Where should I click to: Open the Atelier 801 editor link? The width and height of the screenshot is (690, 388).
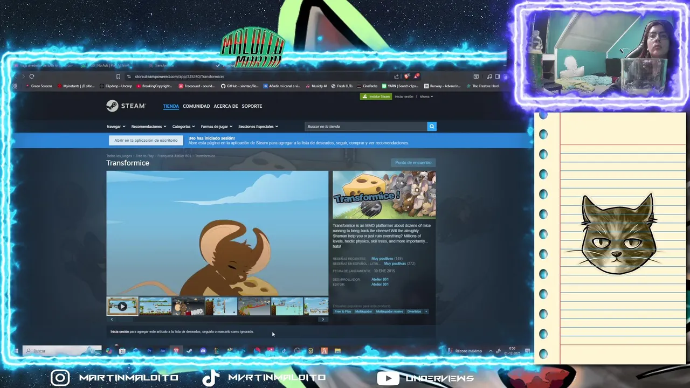click(380, 284)
